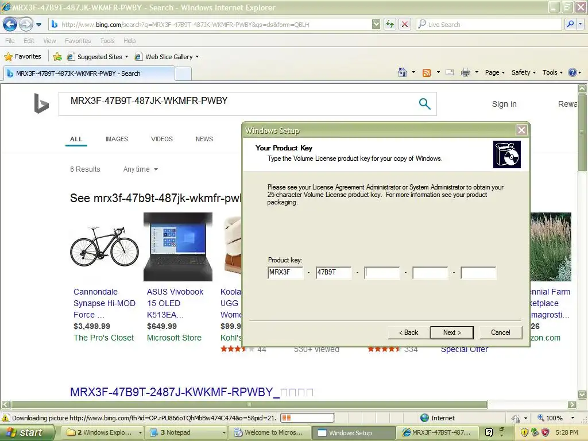Screen dimensions: 588x441
Task: Click the blue Help icon
Action: (572, 72)
